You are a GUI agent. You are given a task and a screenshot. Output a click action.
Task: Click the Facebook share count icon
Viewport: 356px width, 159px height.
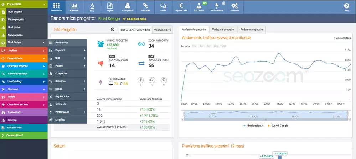pos(141,80)
